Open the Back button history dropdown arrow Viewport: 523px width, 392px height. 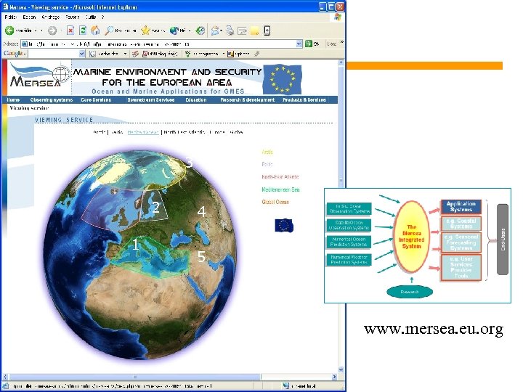(41, 30)
